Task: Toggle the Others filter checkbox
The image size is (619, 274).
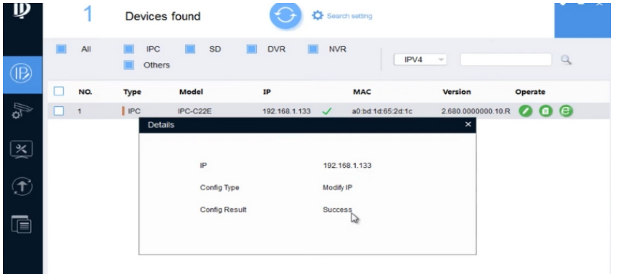Action: pos(128,65)
